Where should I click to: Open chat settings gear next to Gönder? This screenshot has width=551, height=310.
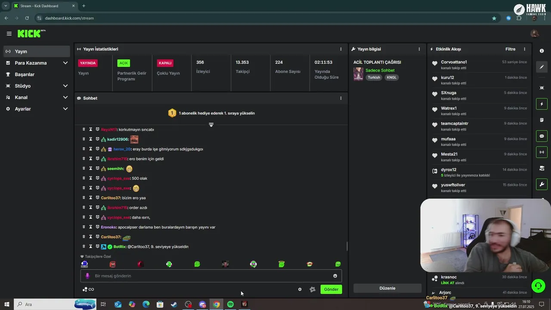(x=300, y=289)
